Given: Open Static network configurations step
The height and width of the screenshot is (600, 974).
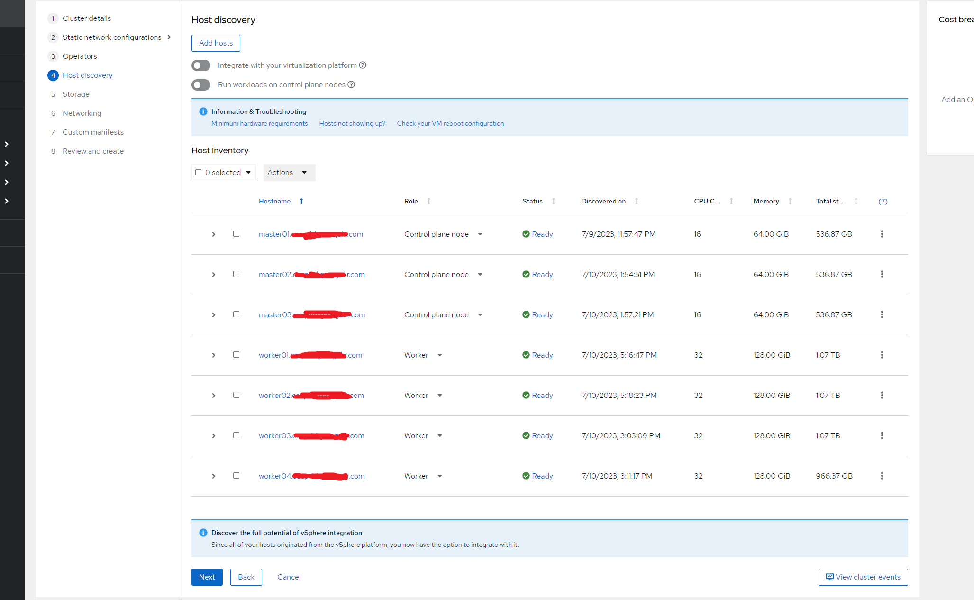Looking at the screenshot, I should point(112,37).
